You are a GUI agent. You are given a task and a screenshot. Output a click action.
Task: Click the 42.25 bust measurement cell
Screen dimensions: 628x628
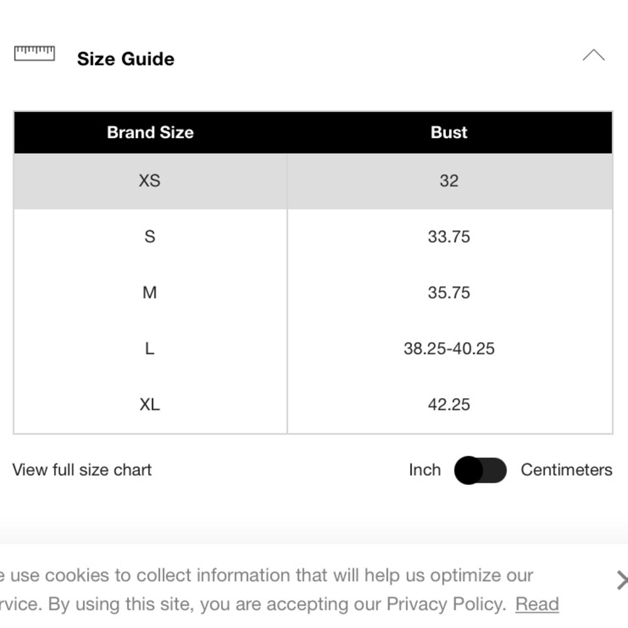[x=449, y=404]
